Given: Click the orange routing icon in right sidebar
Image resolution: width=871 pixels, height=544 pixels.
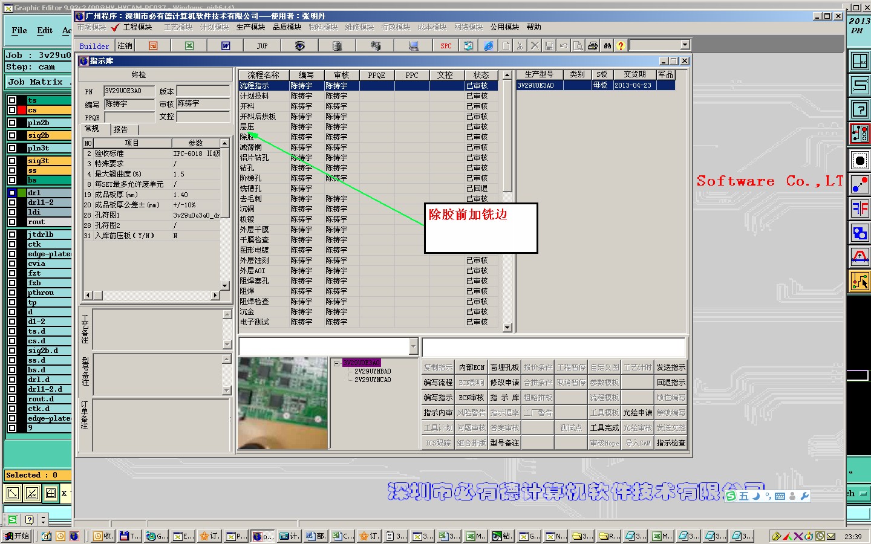Looking at the screenshot, I should pyautogui.click(x=860, y=281).
